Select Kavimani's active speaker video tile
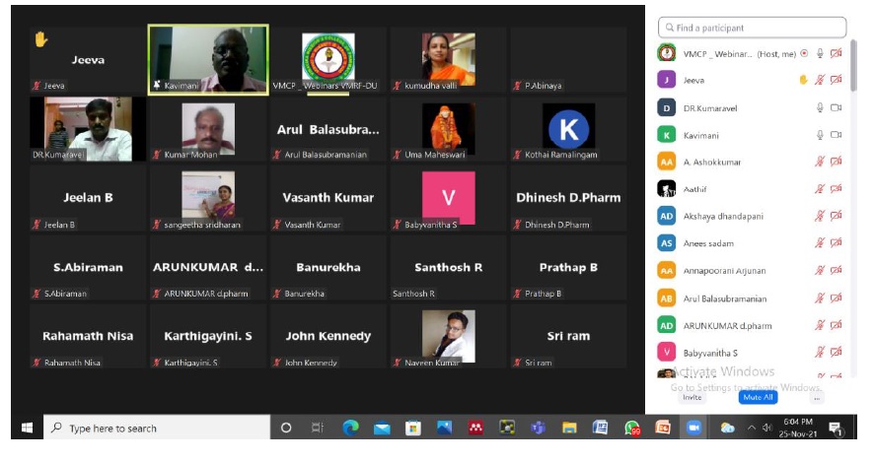 coord(208,57)
